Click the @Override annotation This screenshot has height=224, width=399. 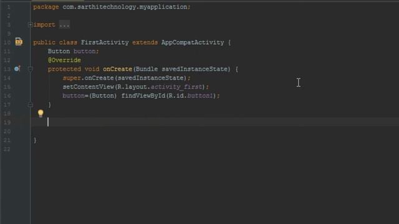pos(64,60)
